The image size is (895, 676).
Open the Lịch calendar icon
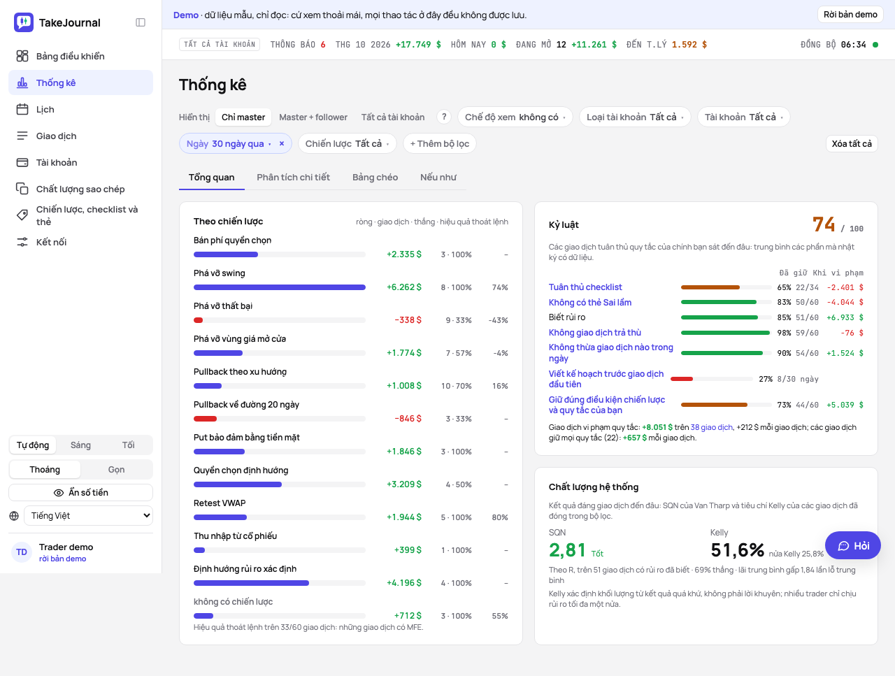coord(22,109)
